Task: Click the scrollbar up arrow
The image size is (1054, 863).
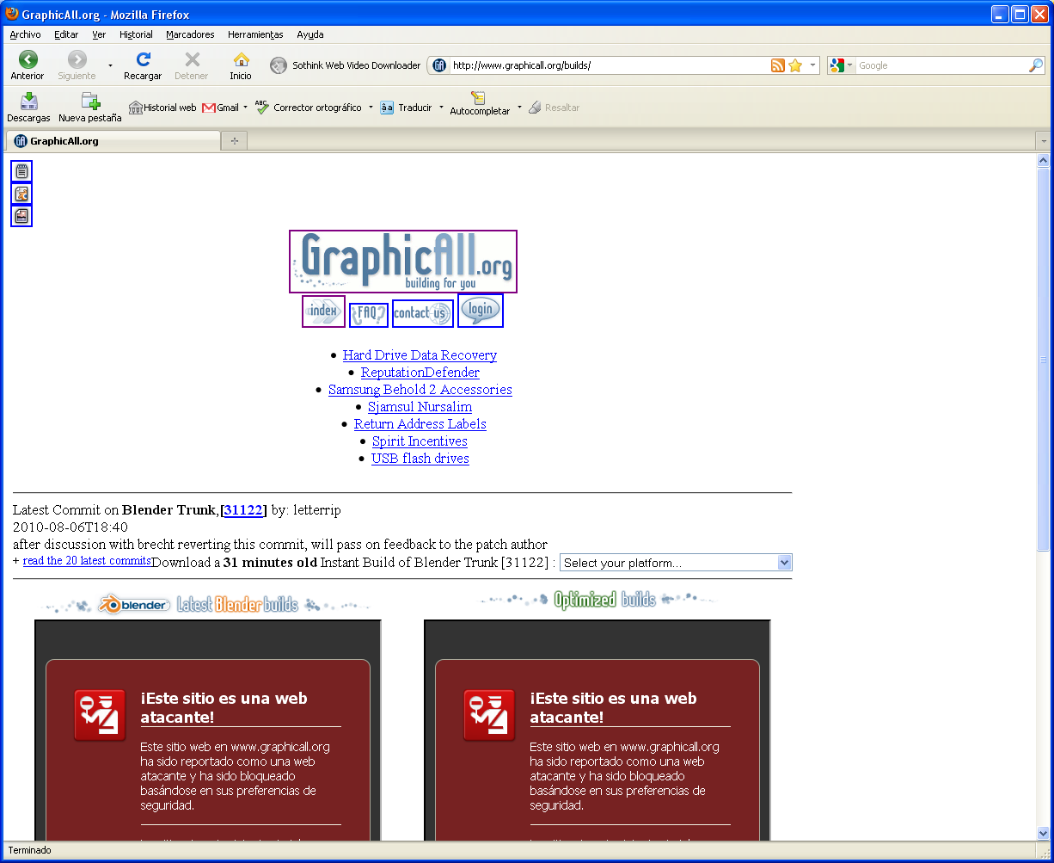Action: click(x=1044, y=160)
